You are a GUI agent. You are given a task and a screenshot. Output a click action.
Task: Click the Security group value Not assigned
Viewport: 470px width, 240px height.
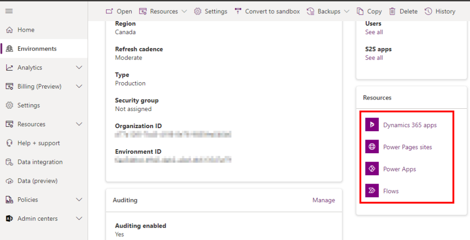click(x=133, y=109)
